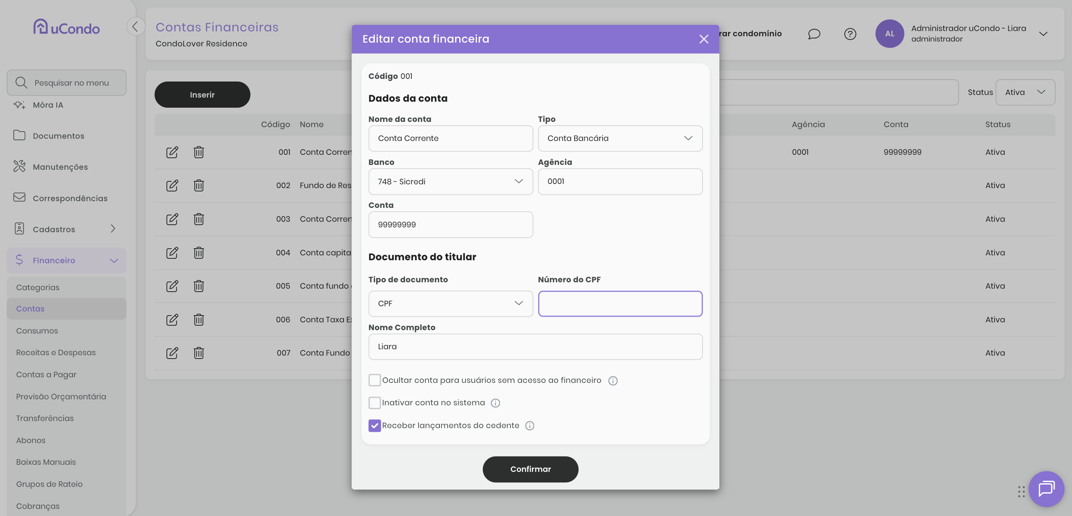The width and height of the screenshot is (1072, 516).
Task: Delete account 006 via trash icon
Action: pyautogui.click(x=198, y=320)
